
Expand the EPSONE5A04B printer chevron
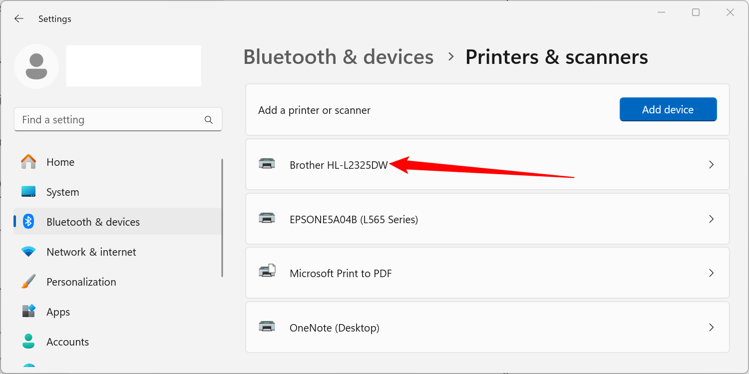pos(712,219)
